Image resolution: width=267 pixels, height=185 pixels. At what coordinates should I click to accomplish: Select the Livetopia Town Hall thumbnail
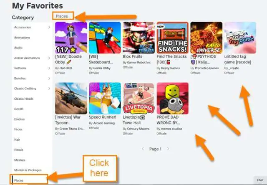click(139, 99)
